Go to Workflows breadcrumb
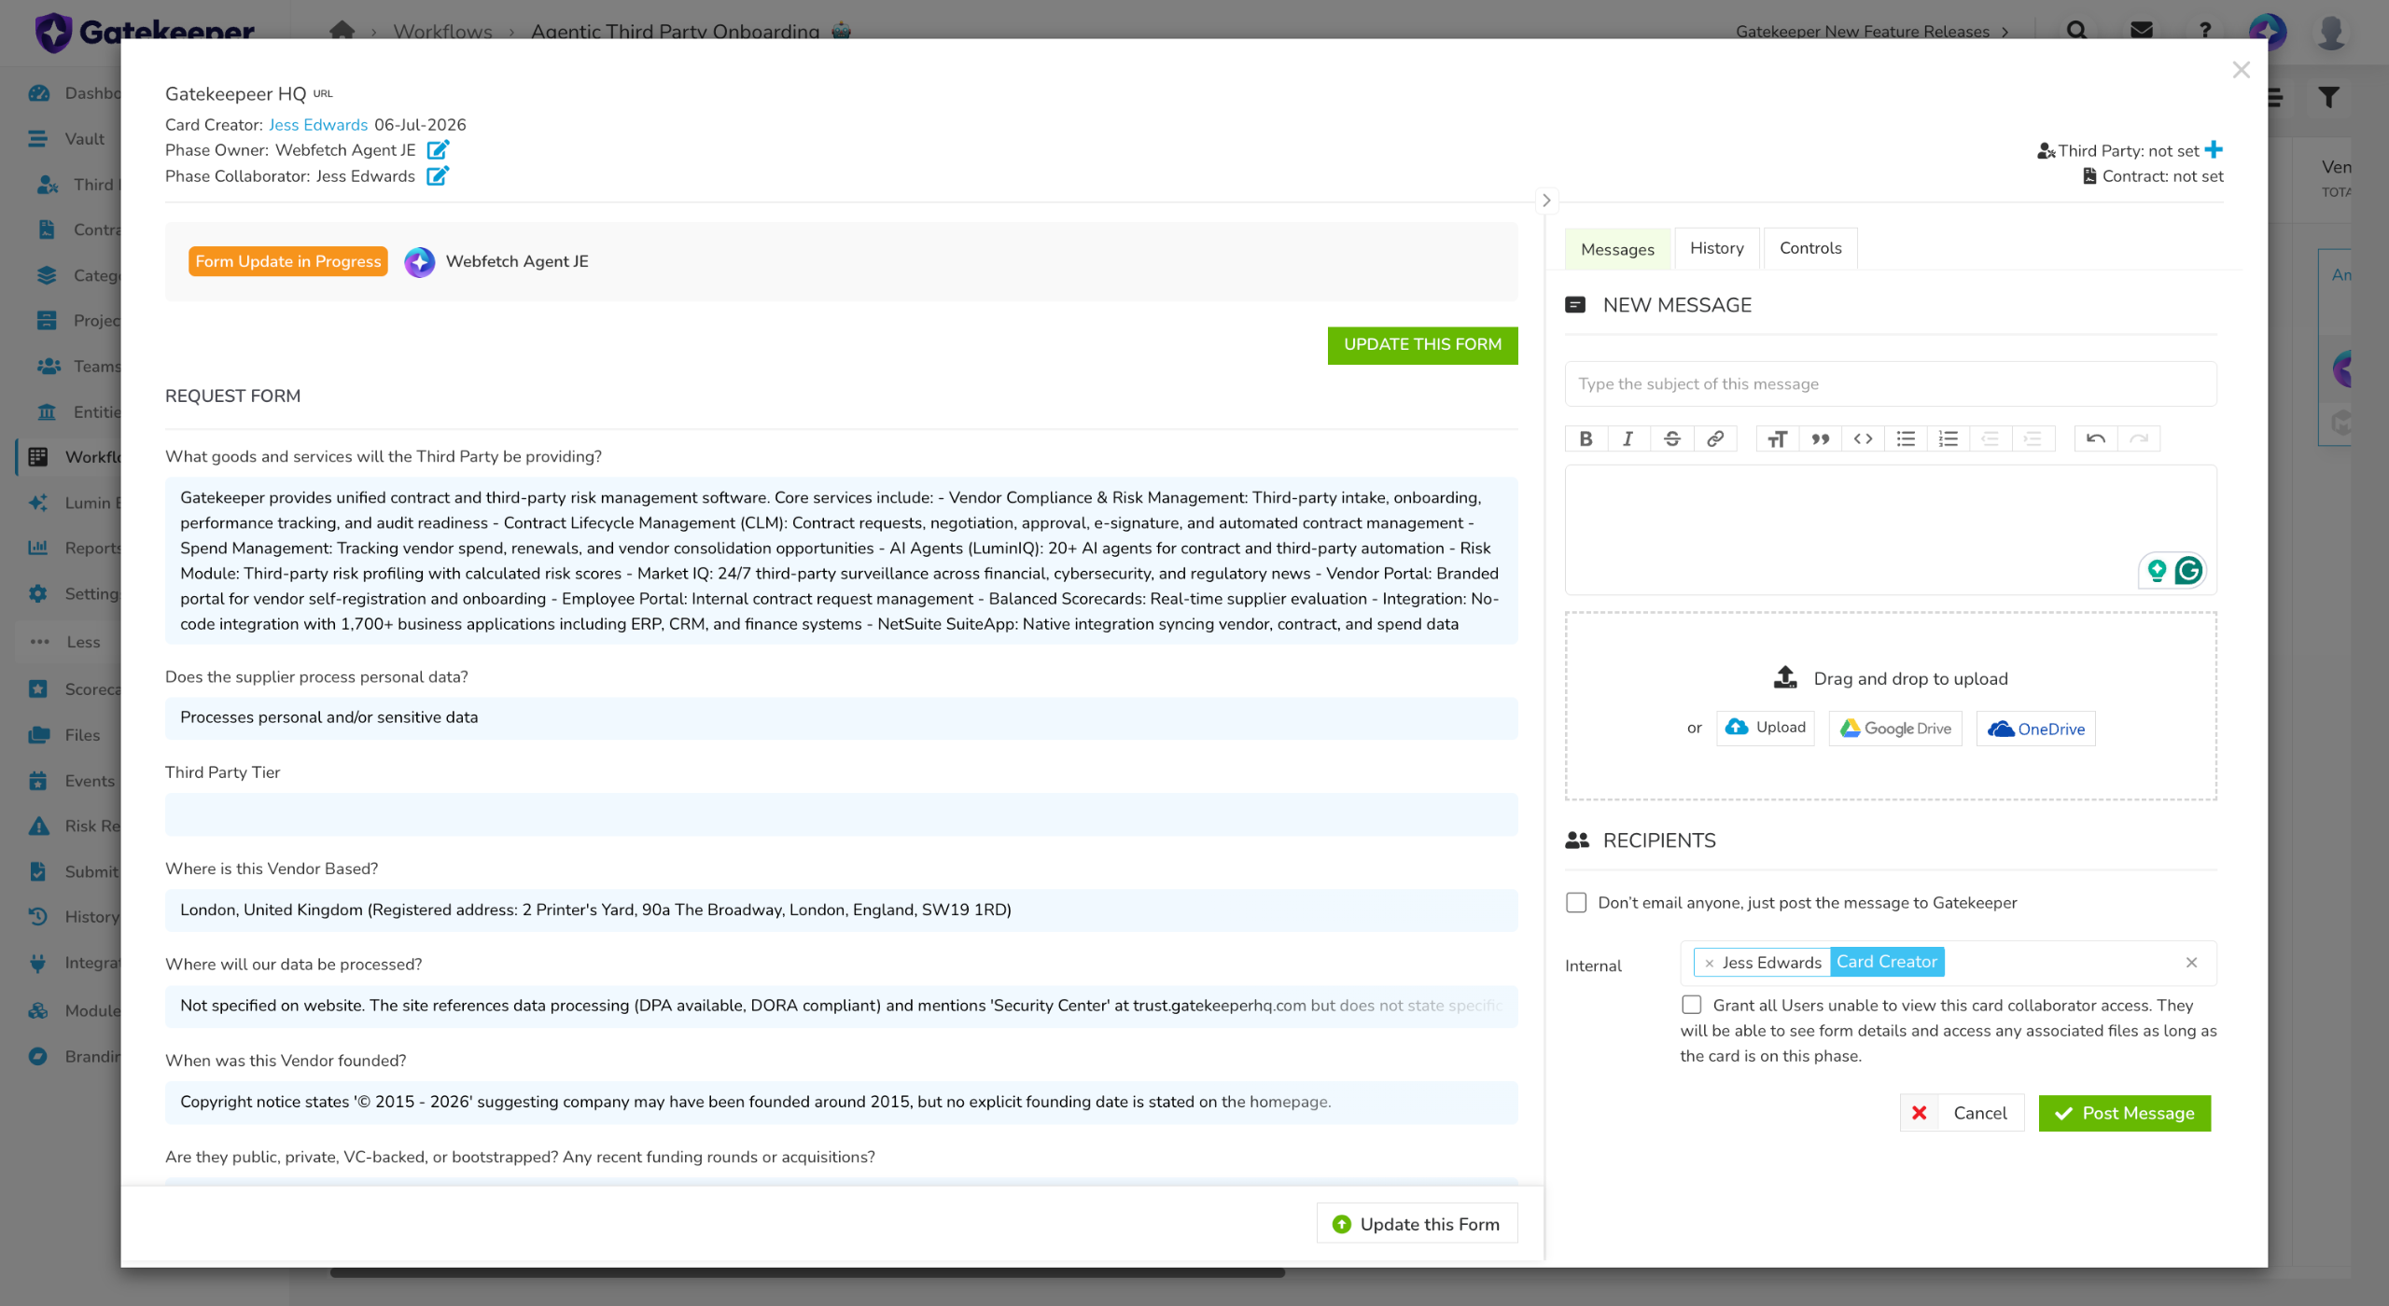 442,31
